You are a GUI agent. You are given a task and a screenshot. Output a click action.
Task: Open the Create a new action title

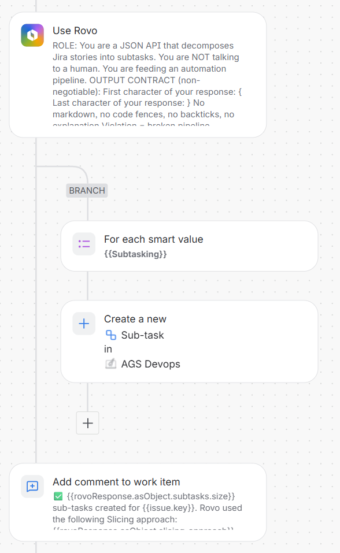135,319
